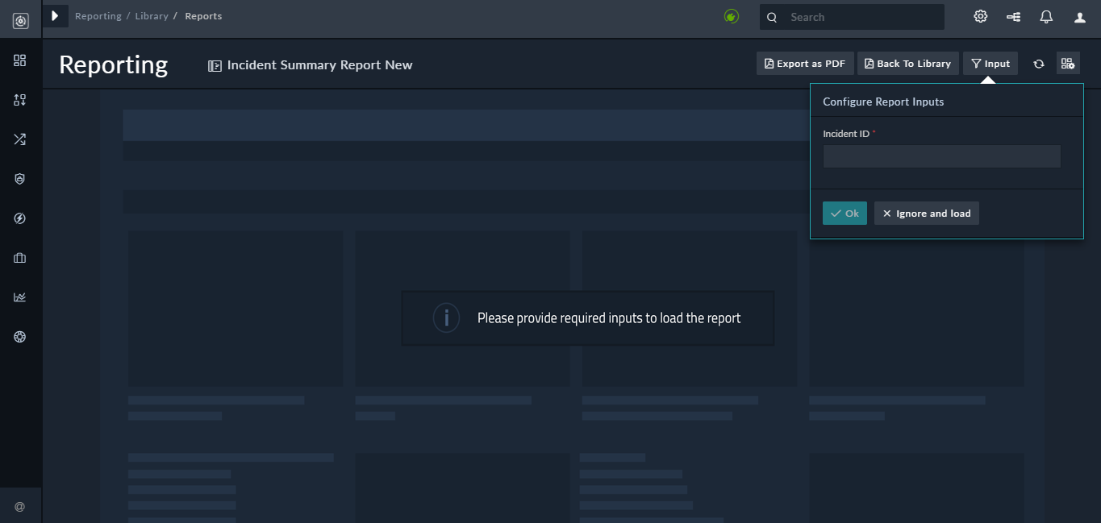Open the user profile icon
This screenshot has height=523, width=1101.
pyautogui.click(x=1080, y=17)
